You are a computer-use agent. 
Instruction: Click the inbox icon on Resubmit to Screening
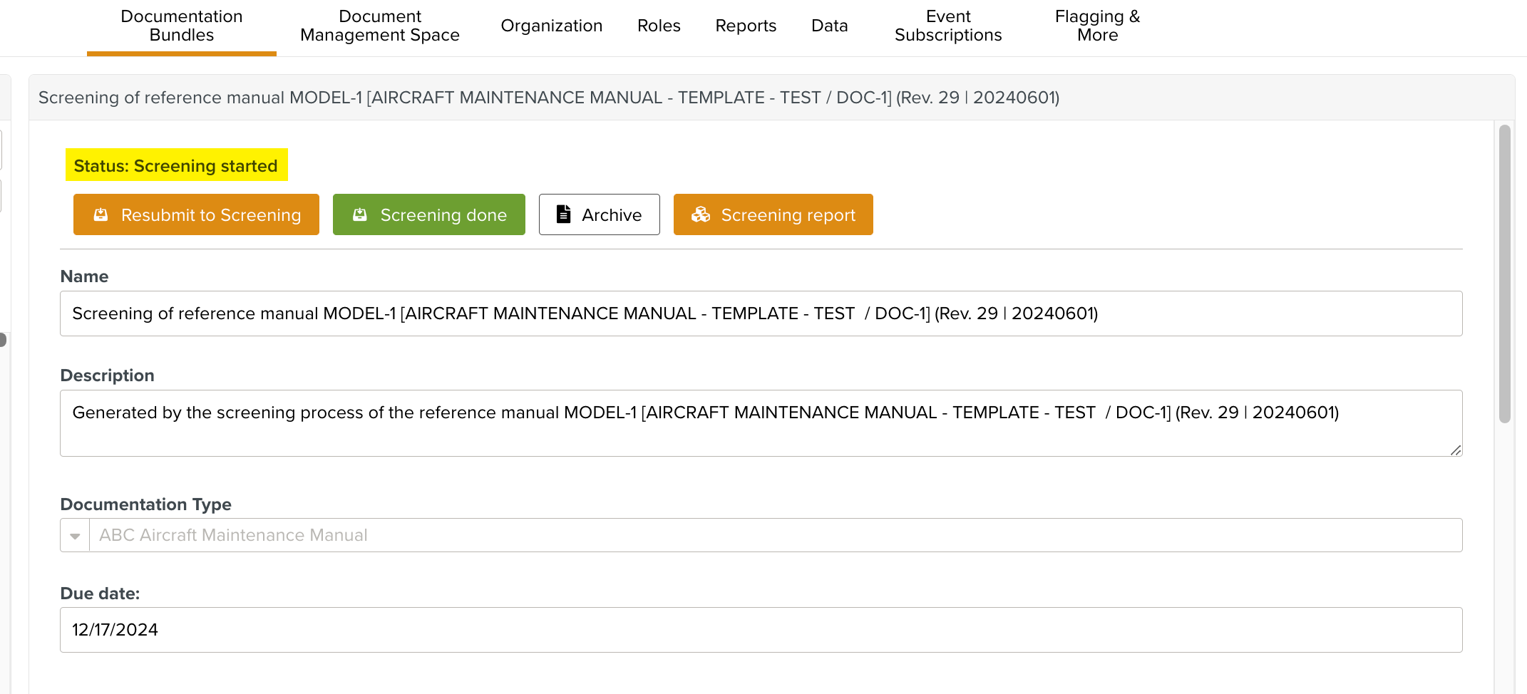point(101,214)
